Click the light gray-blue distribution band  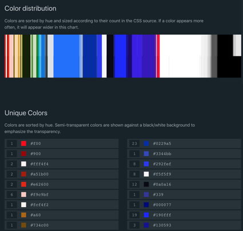[50, 56]
